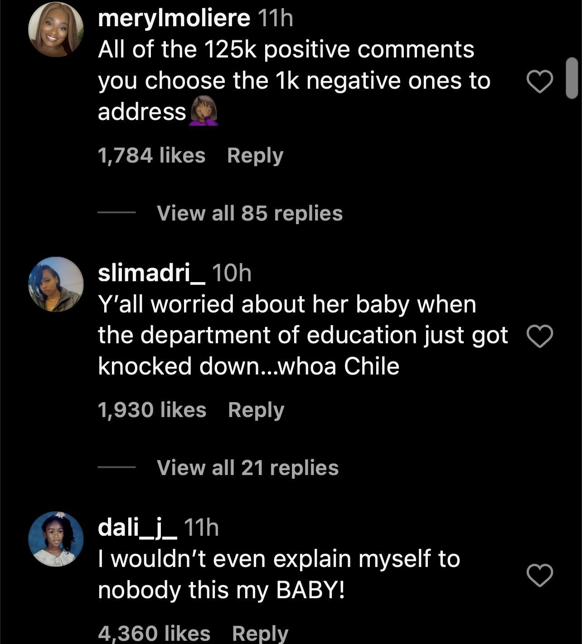Screen dimensions: 582x644
Task: Open dali_j_'s profile picture
Action: (56, 539)
